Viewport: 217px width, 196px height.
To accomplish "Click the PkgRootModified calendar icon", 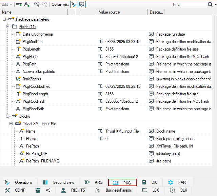I will 18,86.
